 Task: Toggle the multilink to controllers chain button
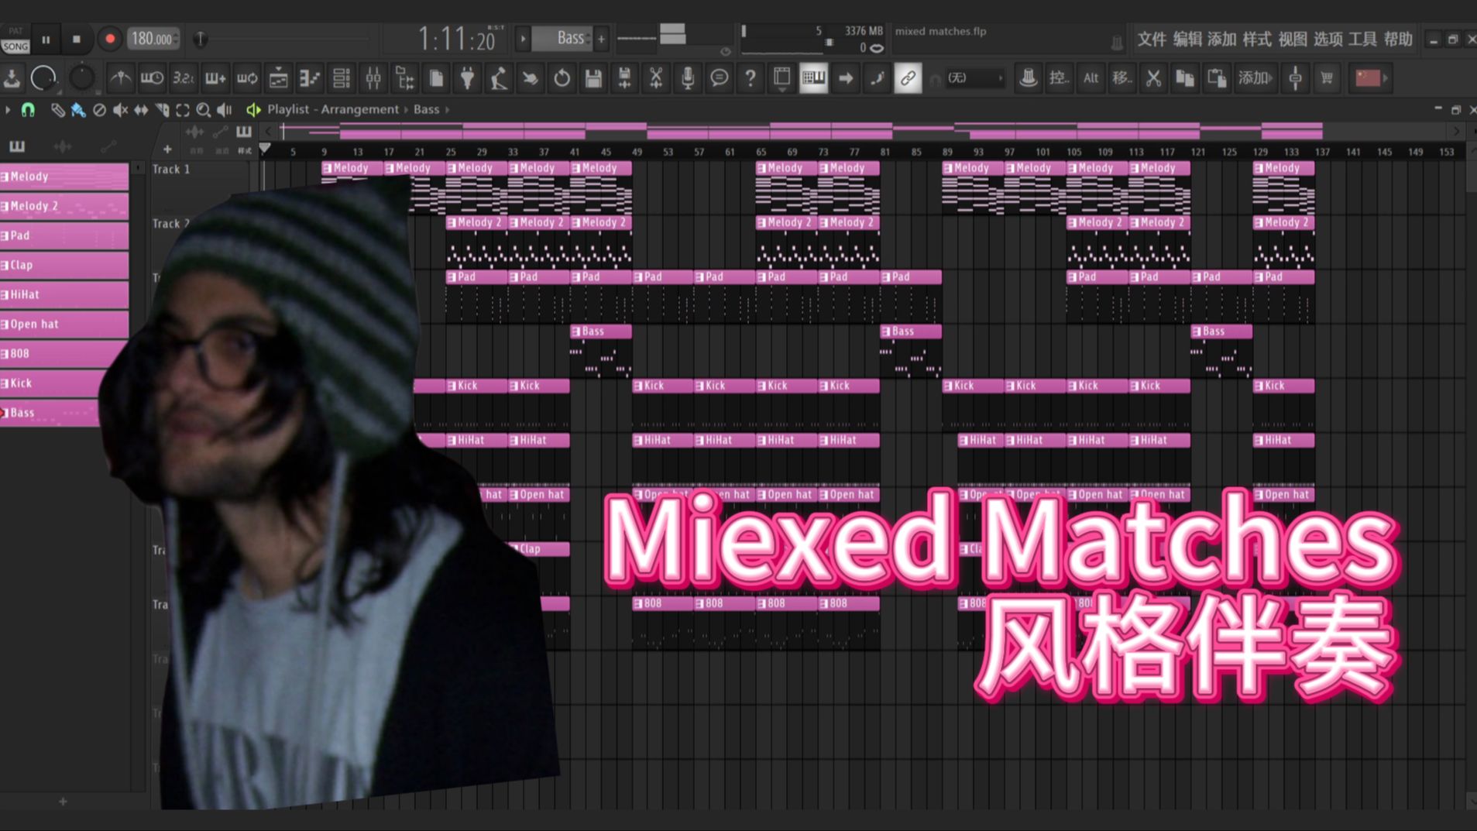tap(908, 77)
